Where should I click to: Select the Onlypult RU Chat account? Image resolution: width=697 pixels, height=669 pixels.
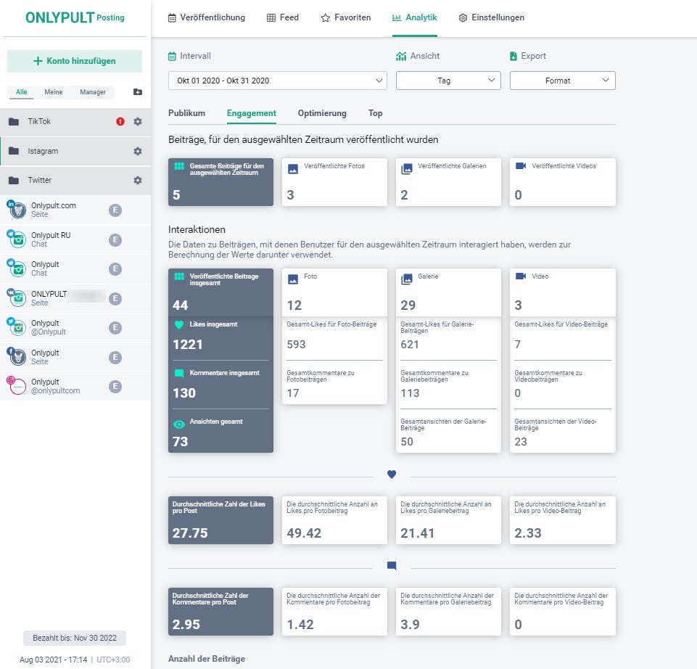coord(75,239)
